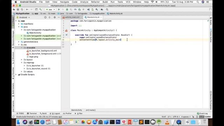Click the Save All toolbar icon
Viewport: 224px width, 126px height.
18,9
